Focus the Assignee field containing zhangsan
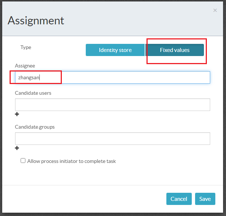This screenshot has height=216, width=226. (x=112, y=77)
